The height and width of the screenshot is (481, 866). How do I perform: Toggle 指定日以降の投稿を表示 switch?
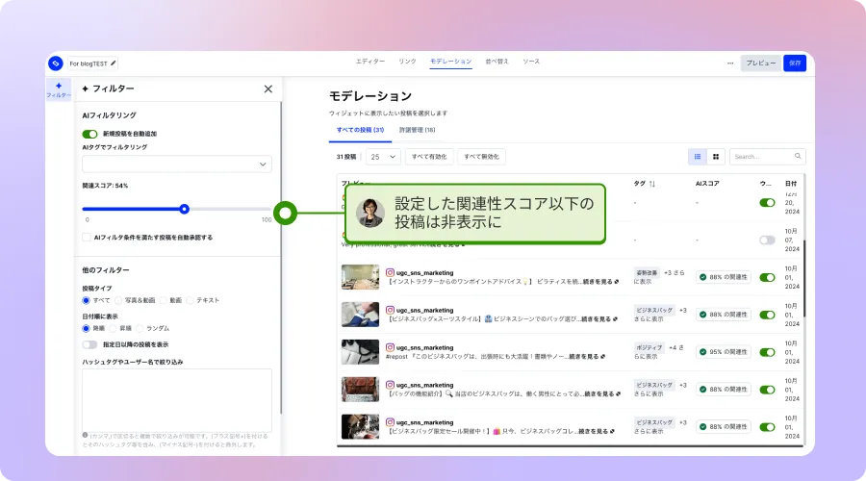tap(89, 344)
